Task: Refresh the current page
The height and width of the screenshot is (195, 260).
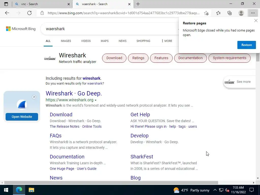Action: pyautogui.click(x=29, y=13)
